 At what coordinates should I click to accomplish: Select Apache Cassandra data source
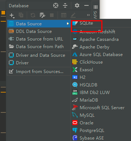tap(101, 39)
